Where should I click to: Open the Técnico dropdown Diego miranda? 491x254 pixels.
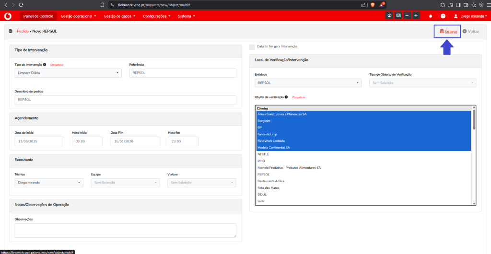click(x=49, y=183)
